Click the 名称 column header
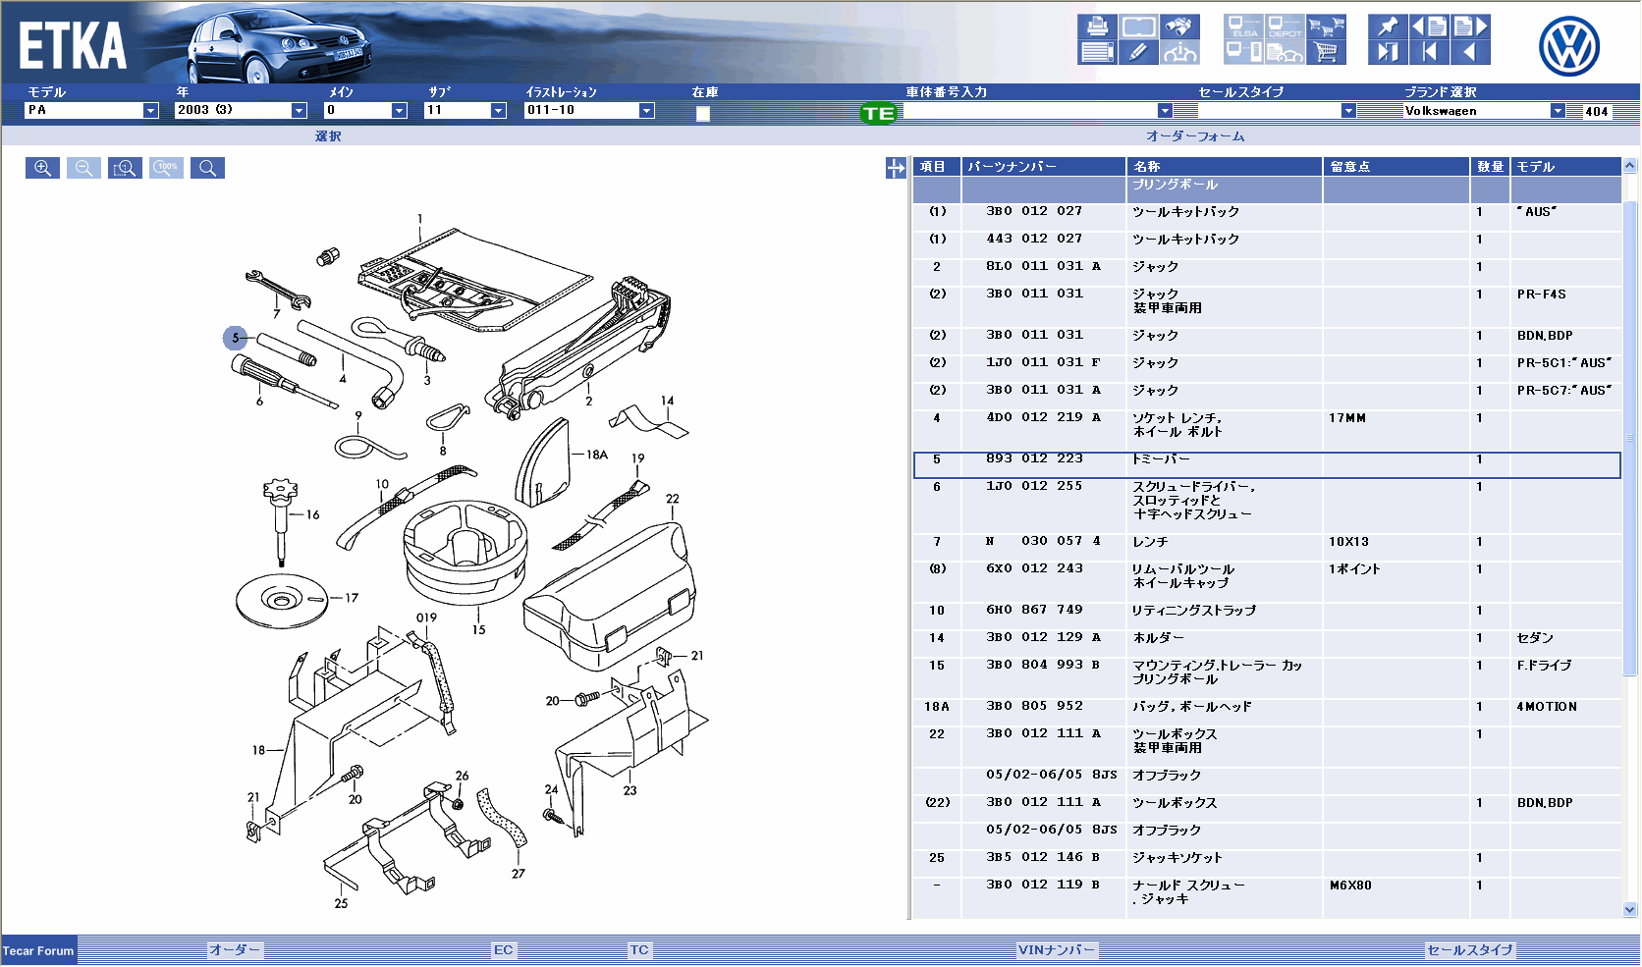1642x967 pixels. pos(1225,167)
